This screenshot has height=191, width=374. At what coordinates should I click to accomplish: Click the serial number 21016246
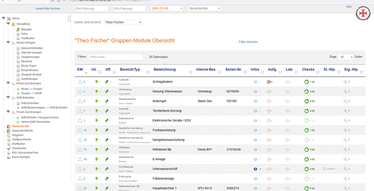tap(233, 149)
